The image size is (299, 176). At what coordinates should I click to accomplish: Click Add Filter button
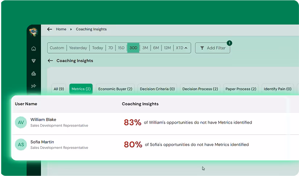(213, 48)
